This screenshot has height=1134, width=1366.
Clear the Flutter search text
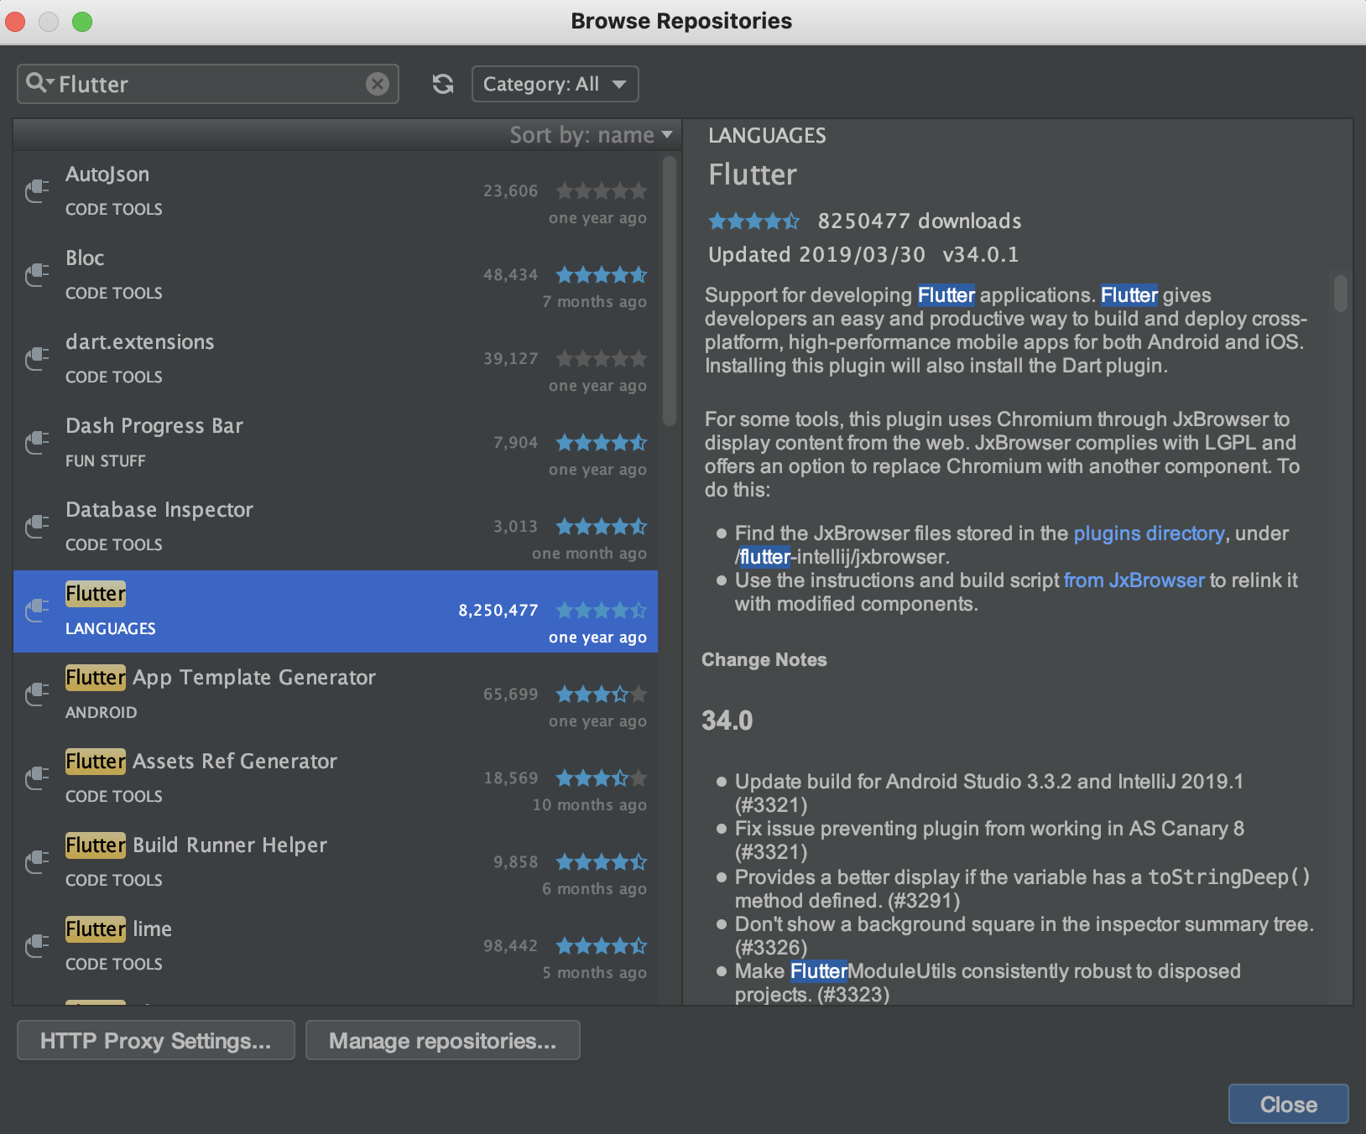tap(378, 84)
